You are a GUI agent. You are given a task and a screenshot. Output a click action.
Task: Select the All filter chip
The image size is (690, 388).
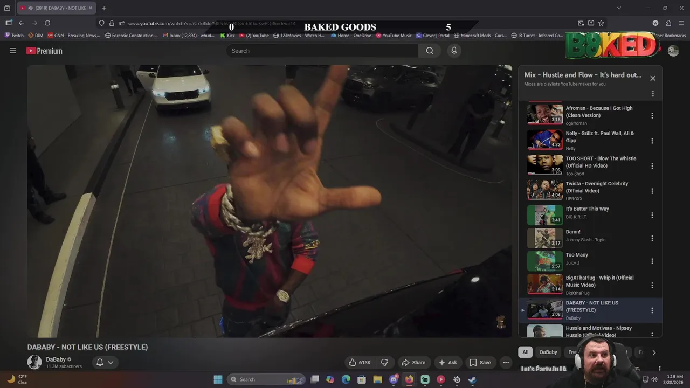[x=526, y=352]
